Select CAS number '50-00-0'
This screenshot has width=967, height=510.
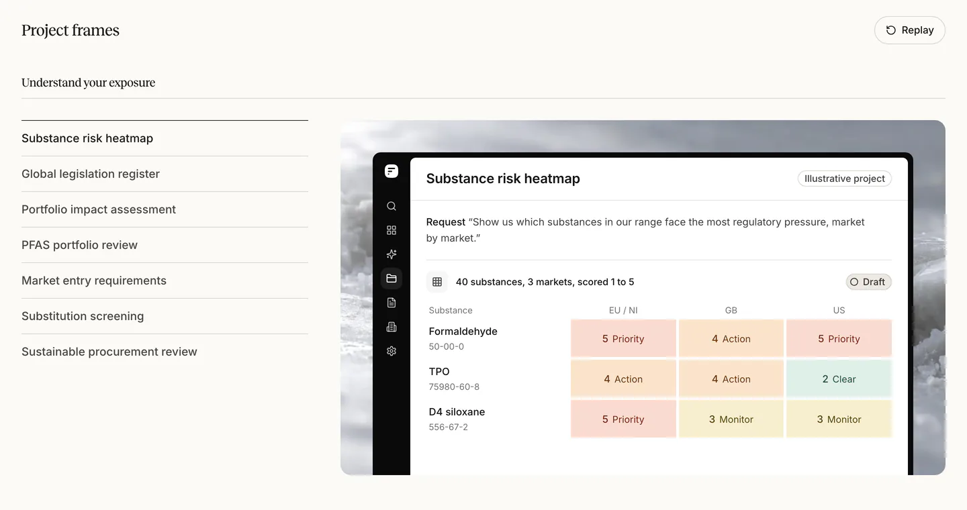pyautogui.click(x=447, y=346)
